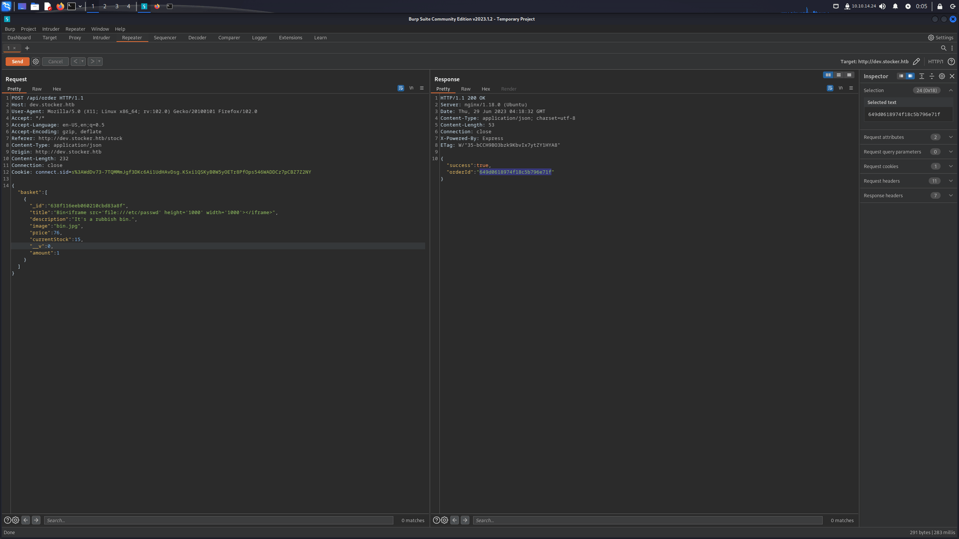Add a new Repeater tab
The width and height of the screenshot is (959, 539).
tap(27, 48)
